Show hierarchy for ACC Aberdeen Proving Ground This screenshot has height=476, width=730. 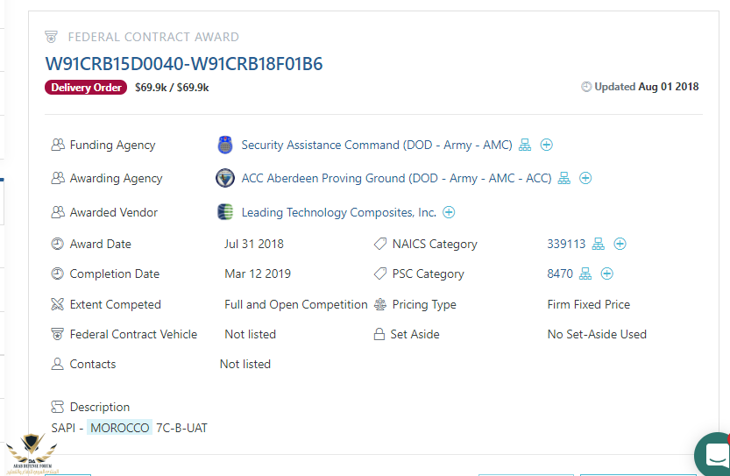(563, 178)
